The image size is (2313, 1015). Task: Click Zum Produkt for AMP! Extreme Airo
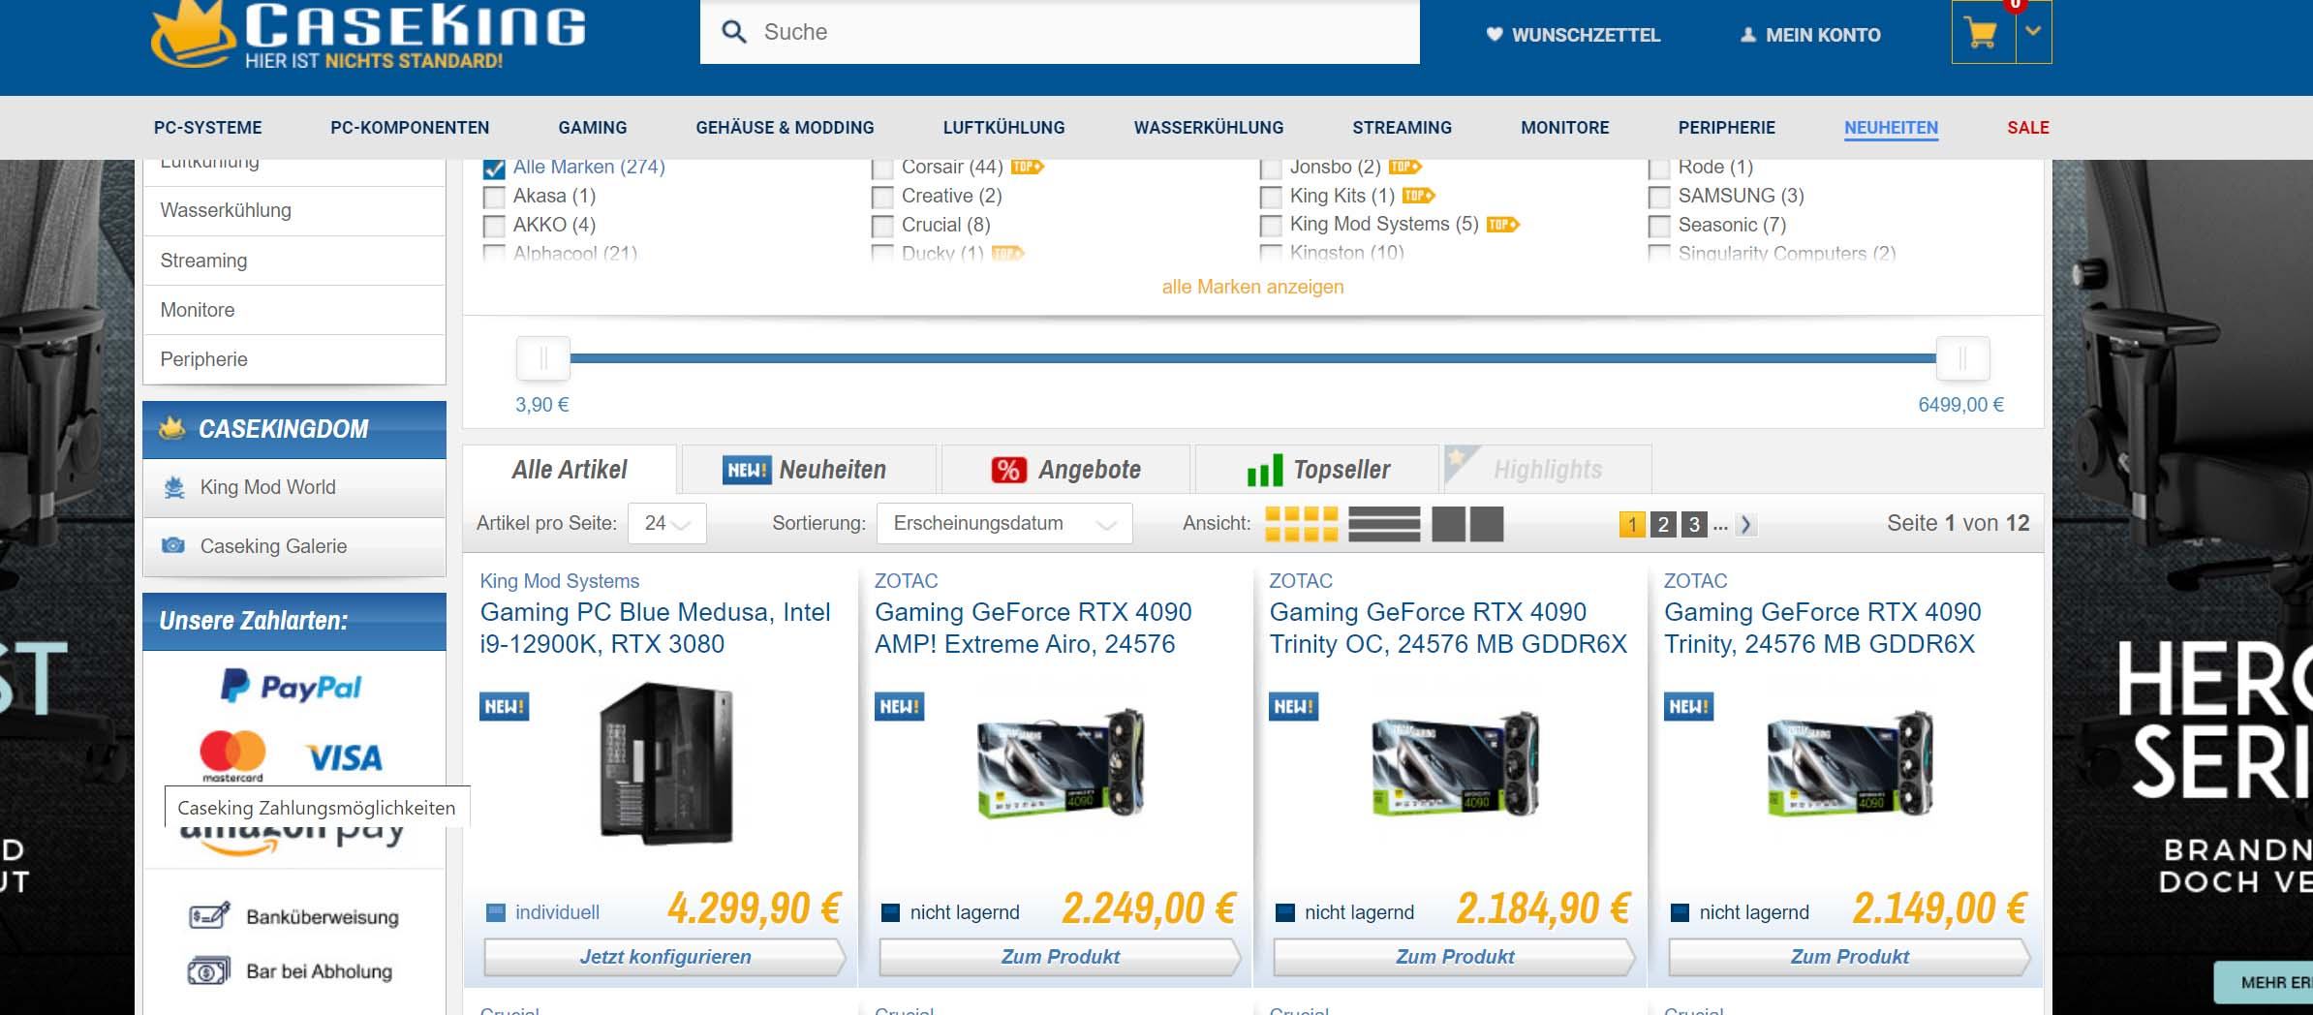click(1061, 957)
